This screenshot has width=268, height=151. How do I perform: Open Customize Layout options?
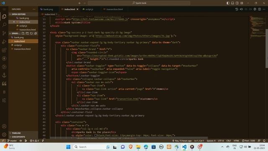(242, 3)
